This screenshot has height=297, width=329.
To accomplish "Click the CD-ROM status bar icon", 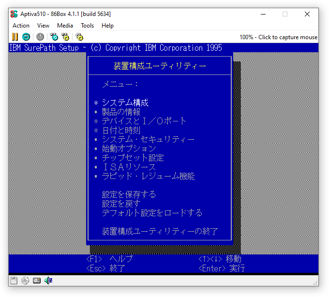I will pyautogui.click(x=25, y=281).
